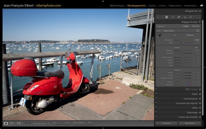Viewport: 206px width, 129px height.
Task: Click the cloud sync status icon
Action: tap(202, 5)
